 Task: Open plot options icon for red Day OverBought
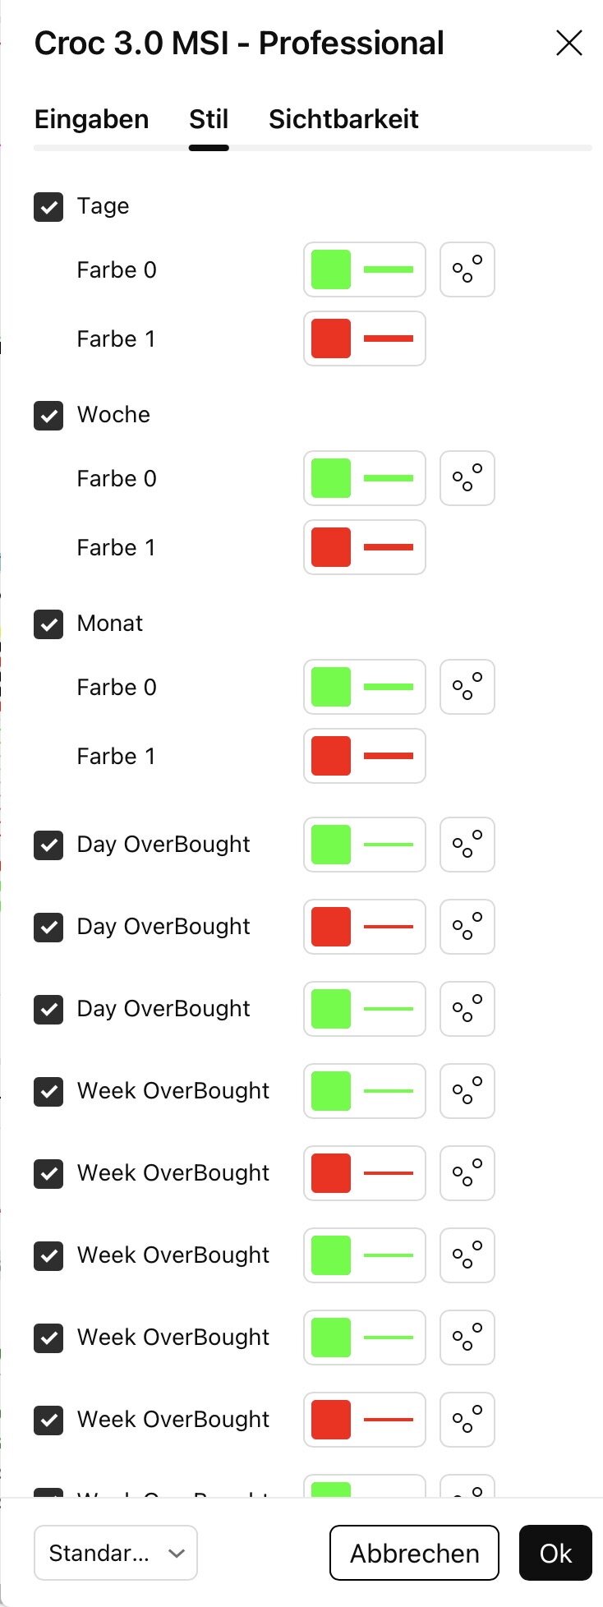[x=467, y=927]
